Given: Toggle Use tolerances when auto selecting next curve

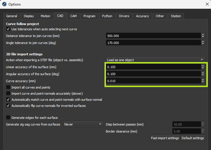Looking at the screenshot, I should [8, 29].
